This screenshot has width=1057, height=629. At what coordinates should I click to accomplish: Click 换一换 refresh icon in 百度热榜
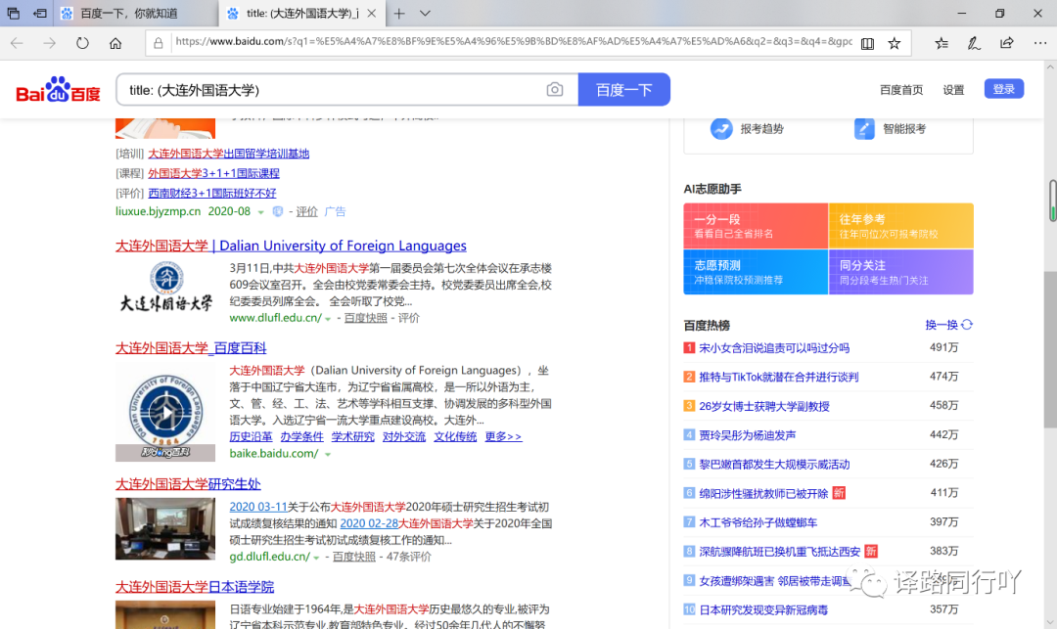(967, 325)
